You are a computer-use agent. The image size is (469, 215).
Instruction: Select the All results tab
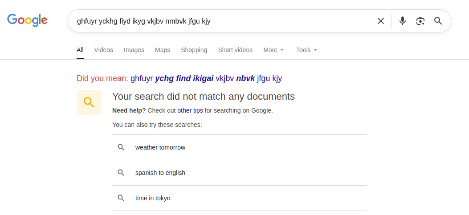pyautogui.click(x=80, y=50)
